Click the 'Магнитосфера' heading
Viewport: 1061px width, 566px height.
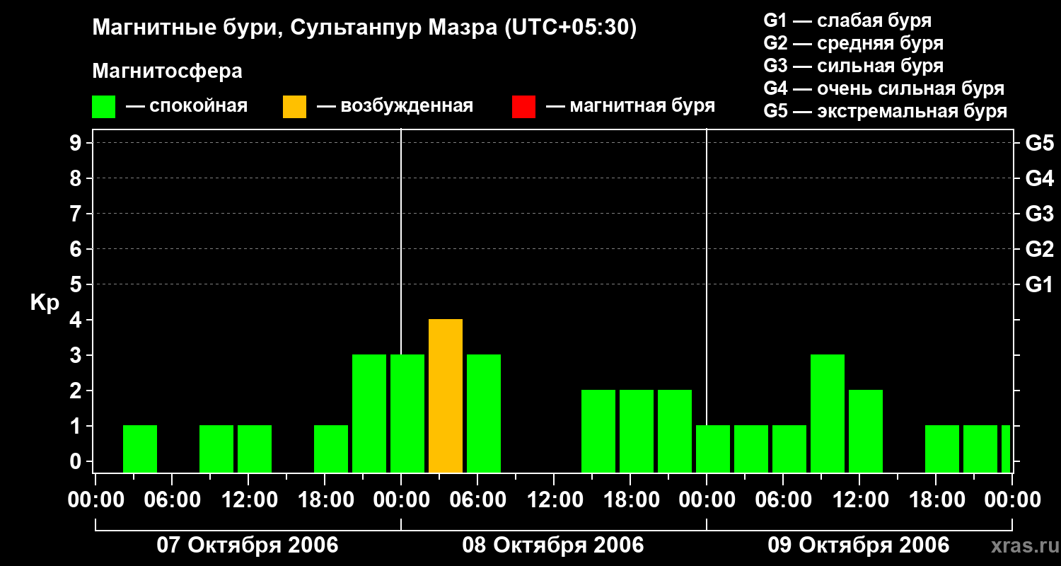167,71
